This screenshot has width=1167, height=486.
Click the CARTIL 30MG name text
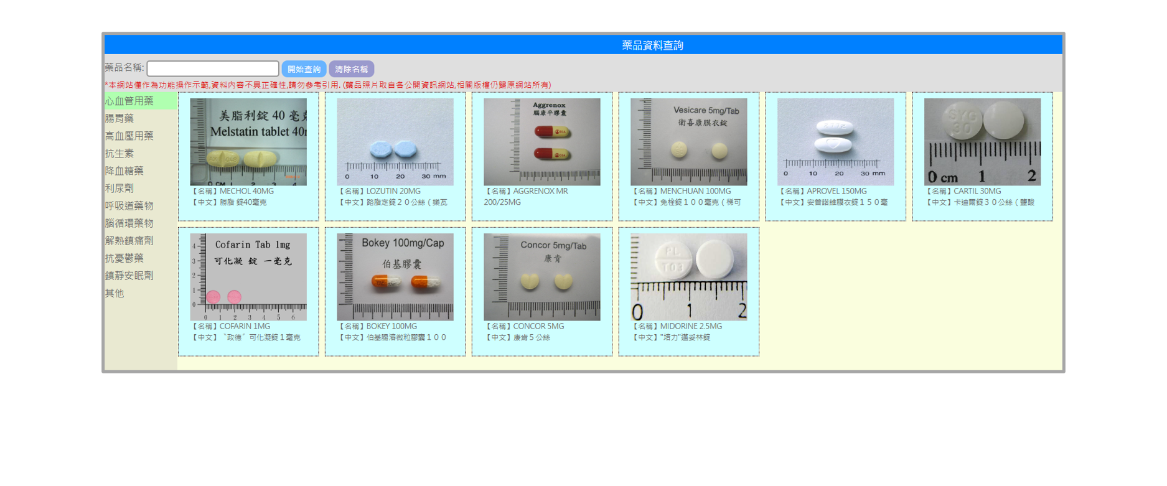[963, 191]
